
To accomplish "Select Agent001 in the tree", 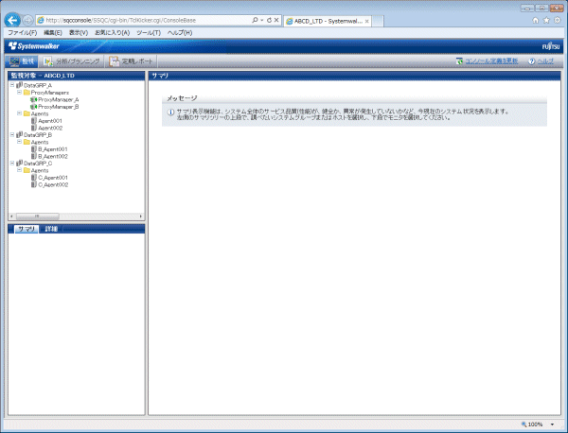I will point(50,121).
